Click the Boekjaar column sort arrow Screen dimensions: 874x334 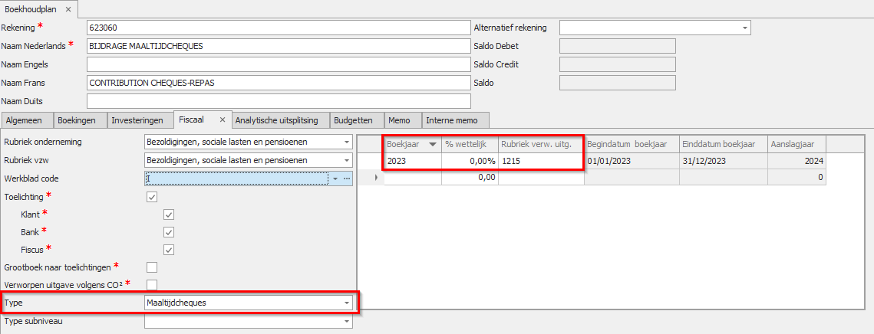tap(433, 144)
